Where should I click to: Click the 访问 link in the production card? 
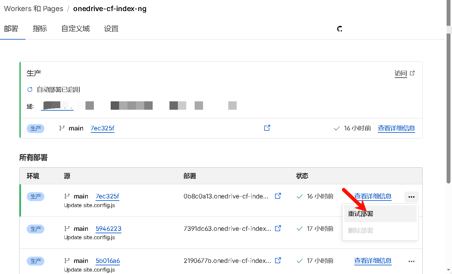[x=400, y=73]
